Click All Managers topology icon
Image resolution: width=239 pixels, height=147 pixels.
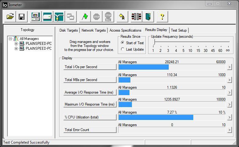(x=16, y=39)
